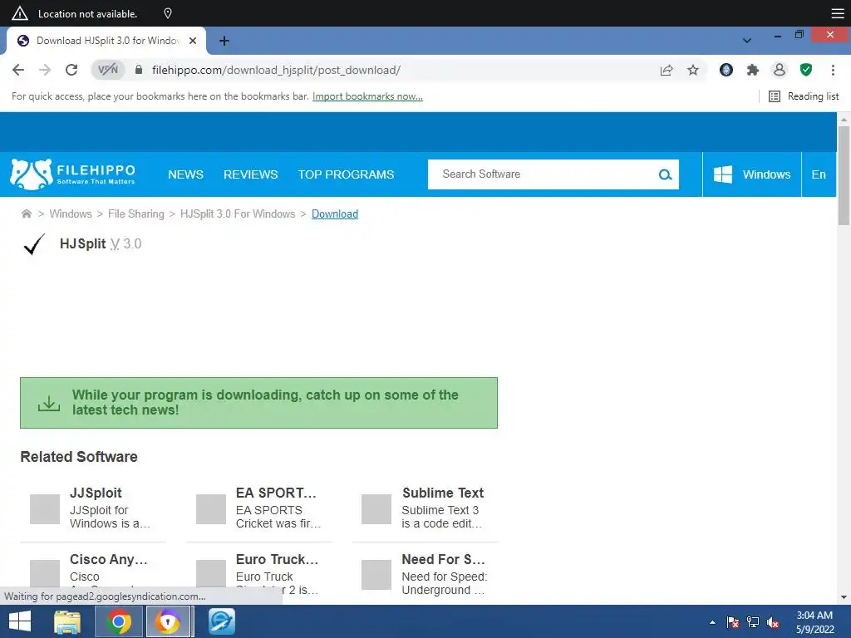Expand the tab search chevron
Screen dimensions: 851x638
[747, 41]
